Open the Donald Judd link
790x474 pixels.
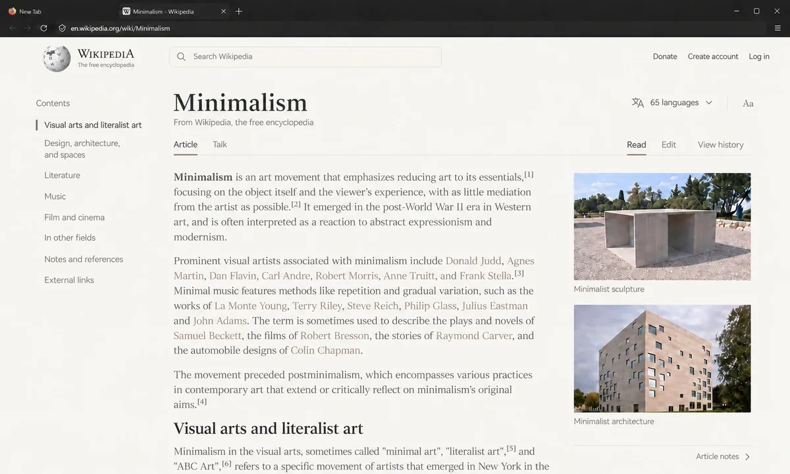click(473, 261)
